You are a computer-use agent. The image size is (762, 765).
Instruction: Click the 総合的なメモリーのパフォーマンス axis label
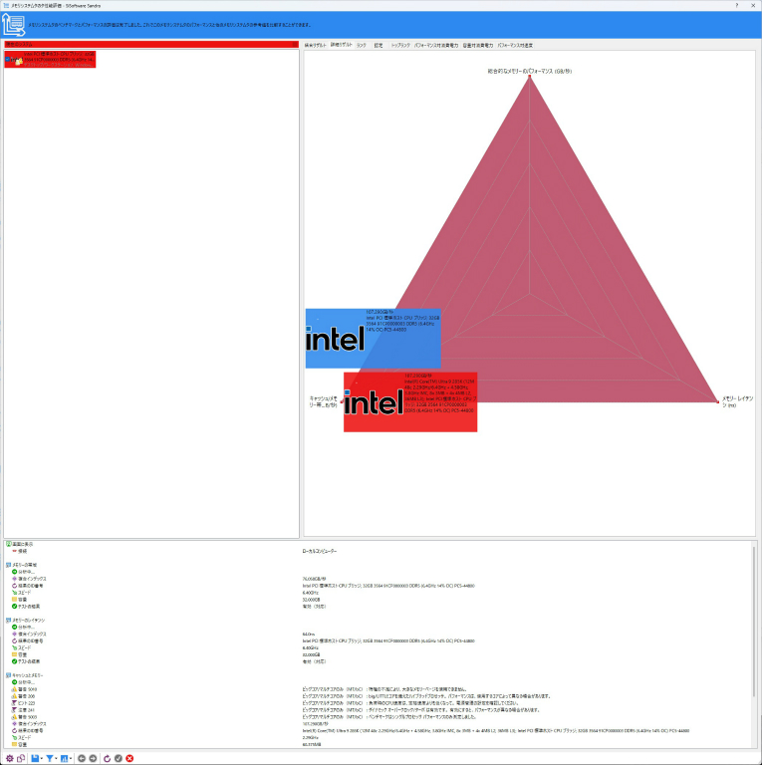click(529, 71)
